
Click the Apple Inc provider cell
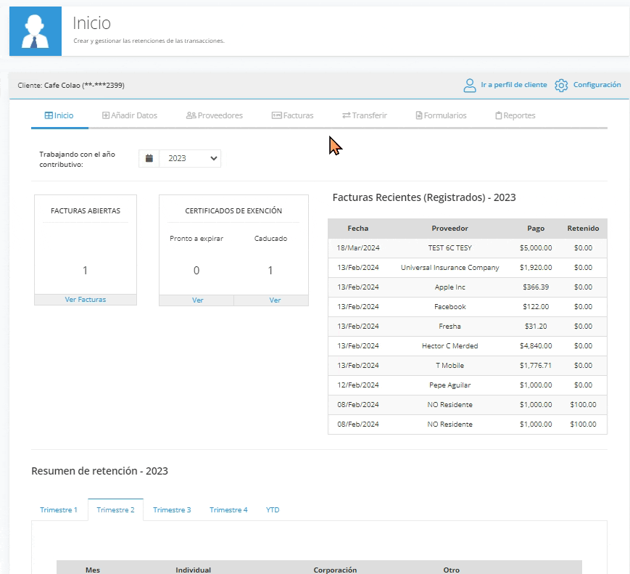(x=450, y=287)
